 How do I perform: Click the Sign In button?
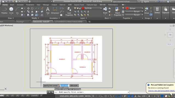[x=145, y=2]
